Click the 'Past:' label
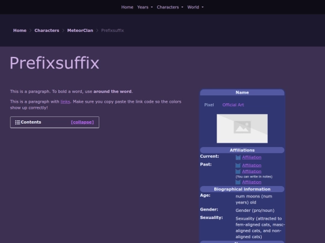This screenshot has width=325, height=243. tap(206, 164)
